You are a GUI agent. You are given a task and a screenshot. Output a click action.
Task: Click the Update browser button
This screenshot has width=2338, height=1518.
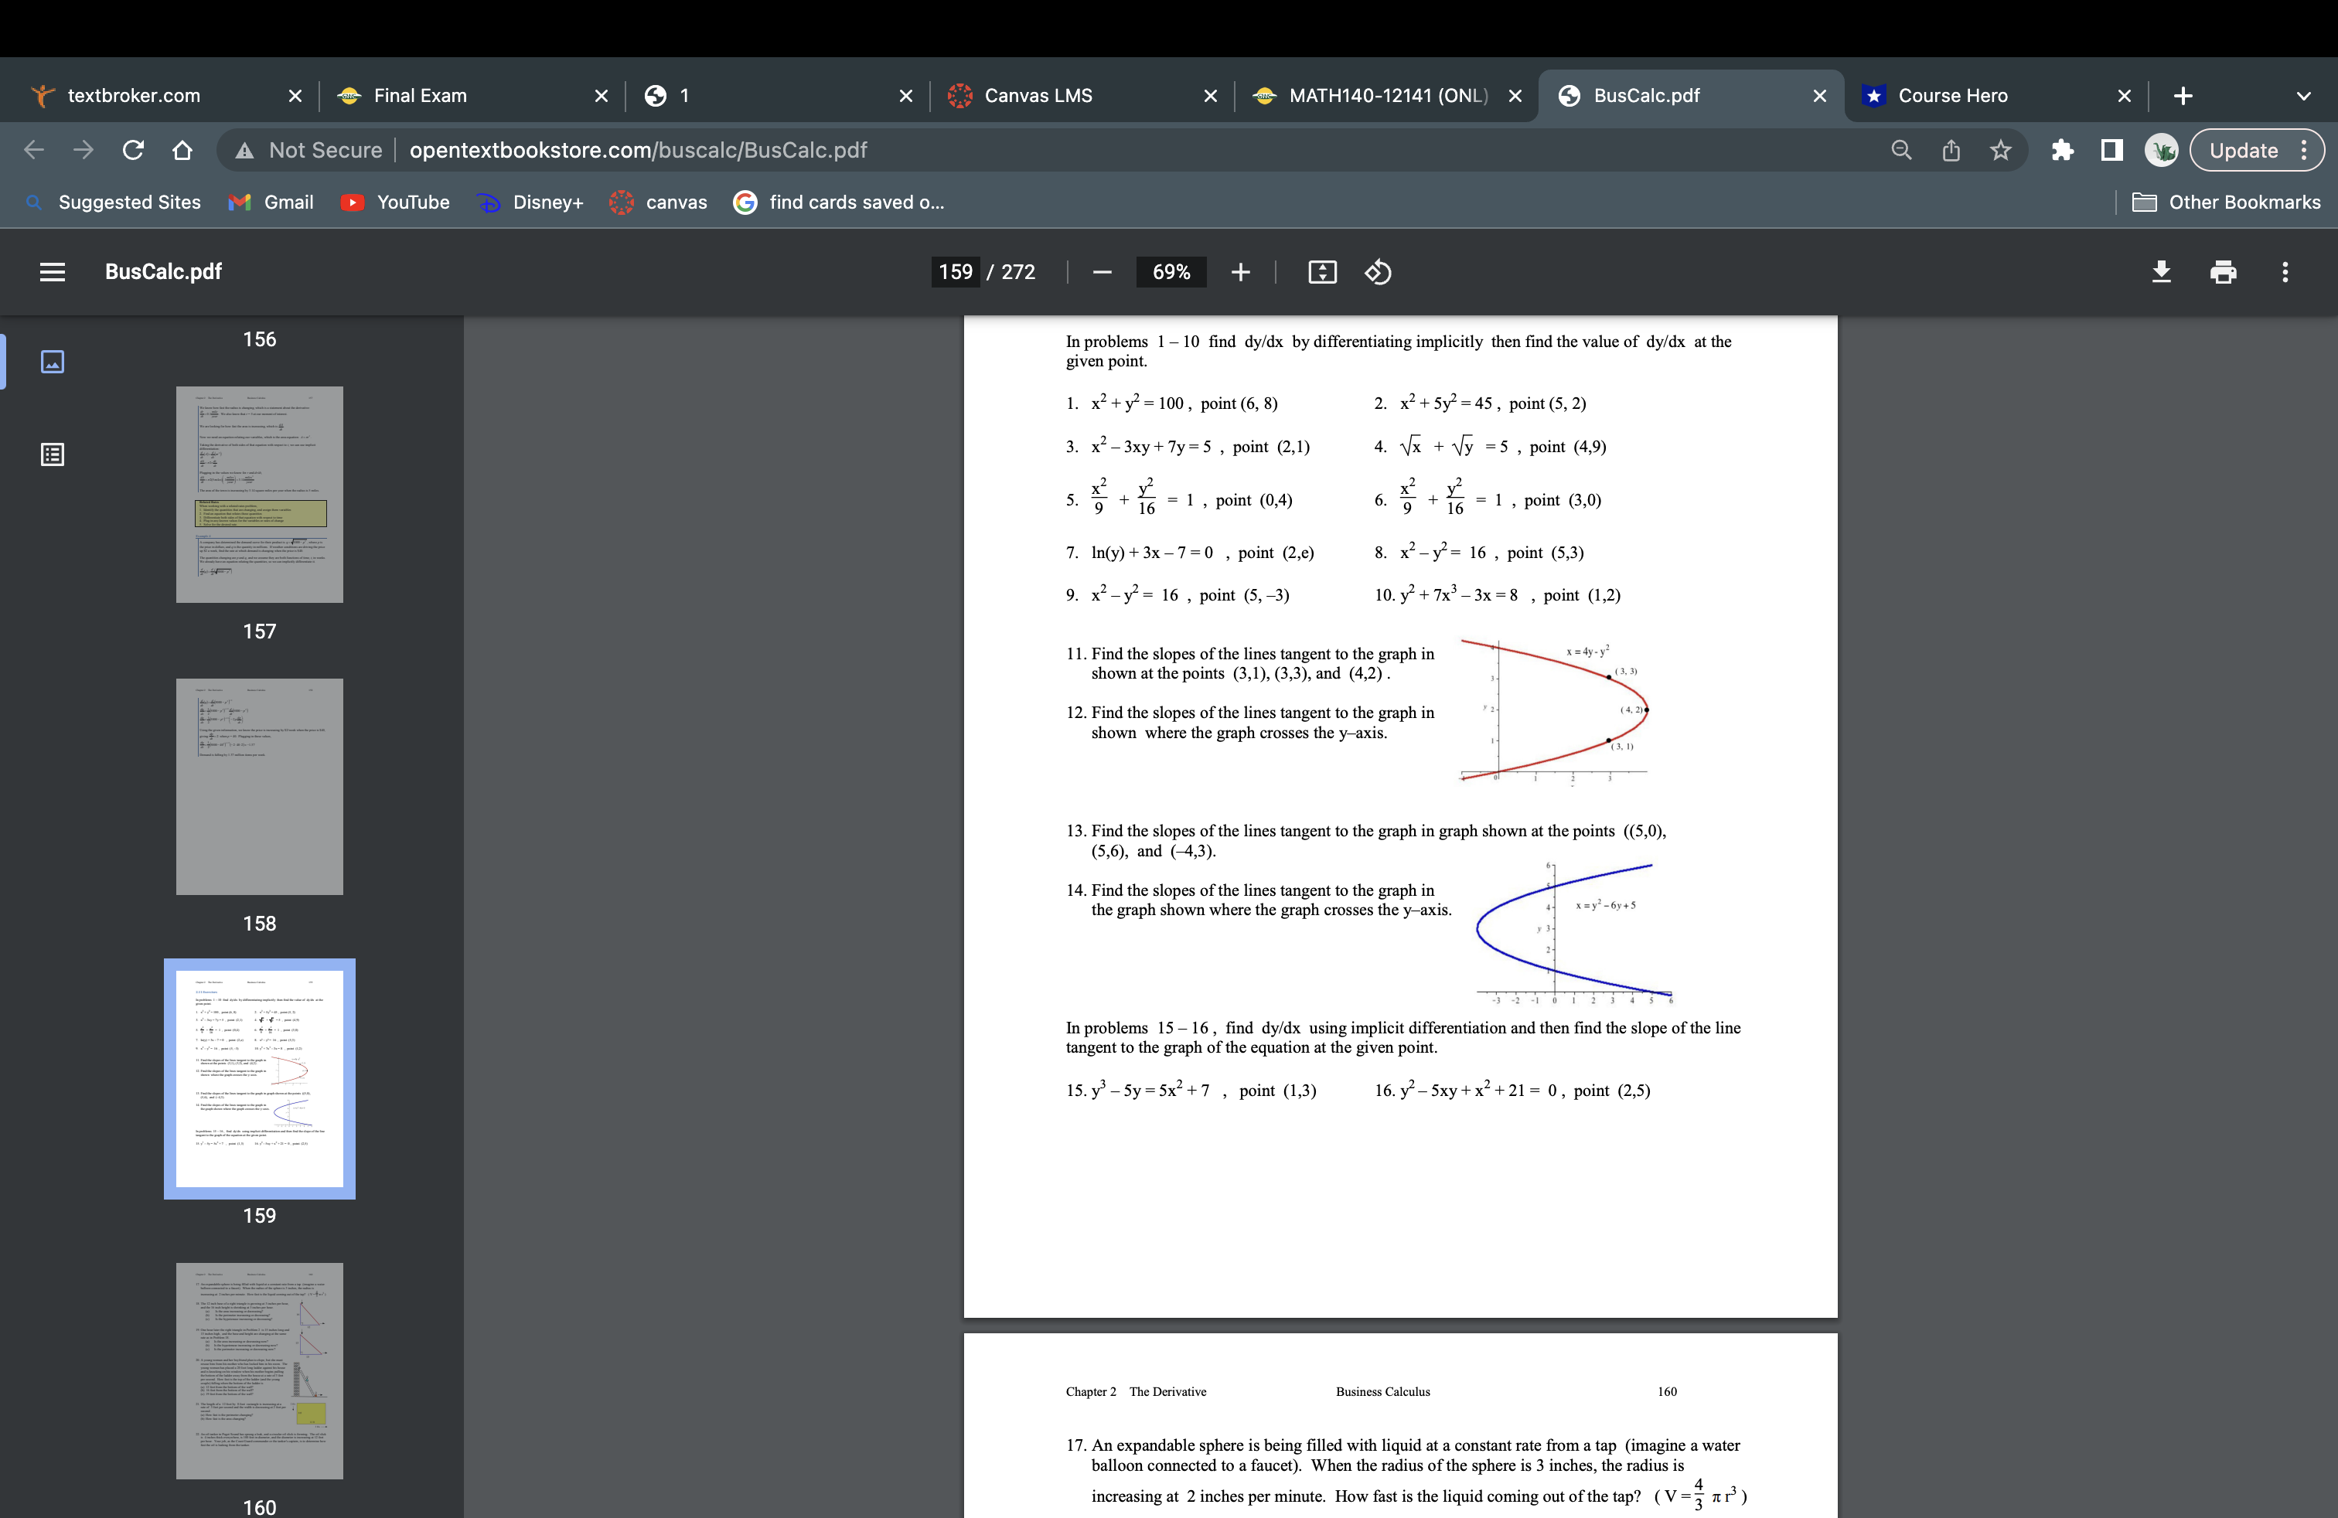[2246, 149]
